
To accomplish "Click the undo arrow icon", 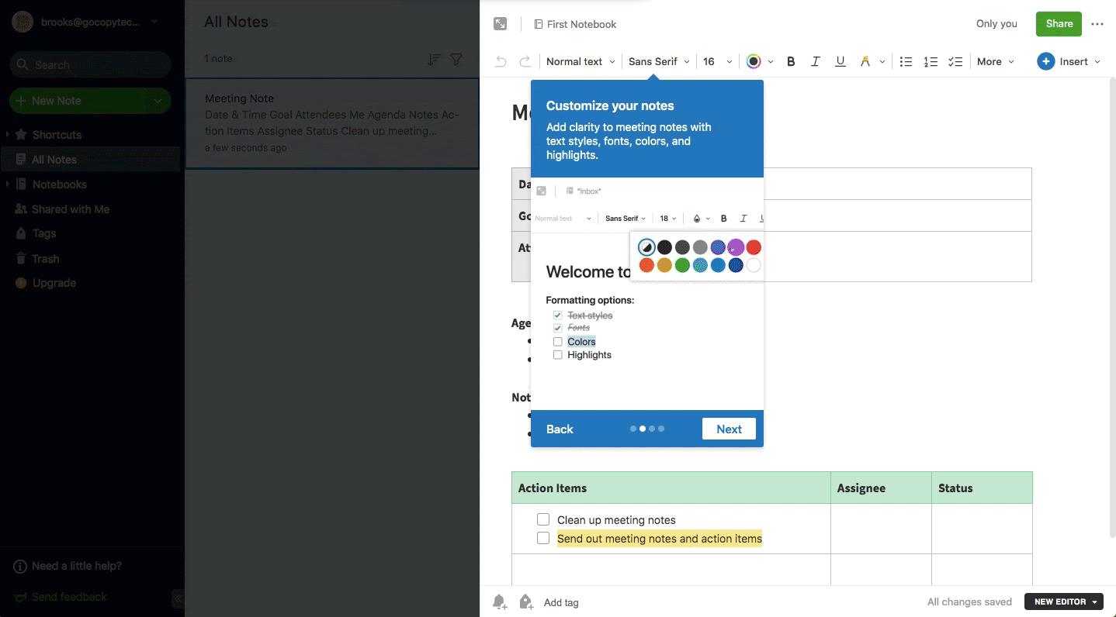I will (x=501, y=62).
